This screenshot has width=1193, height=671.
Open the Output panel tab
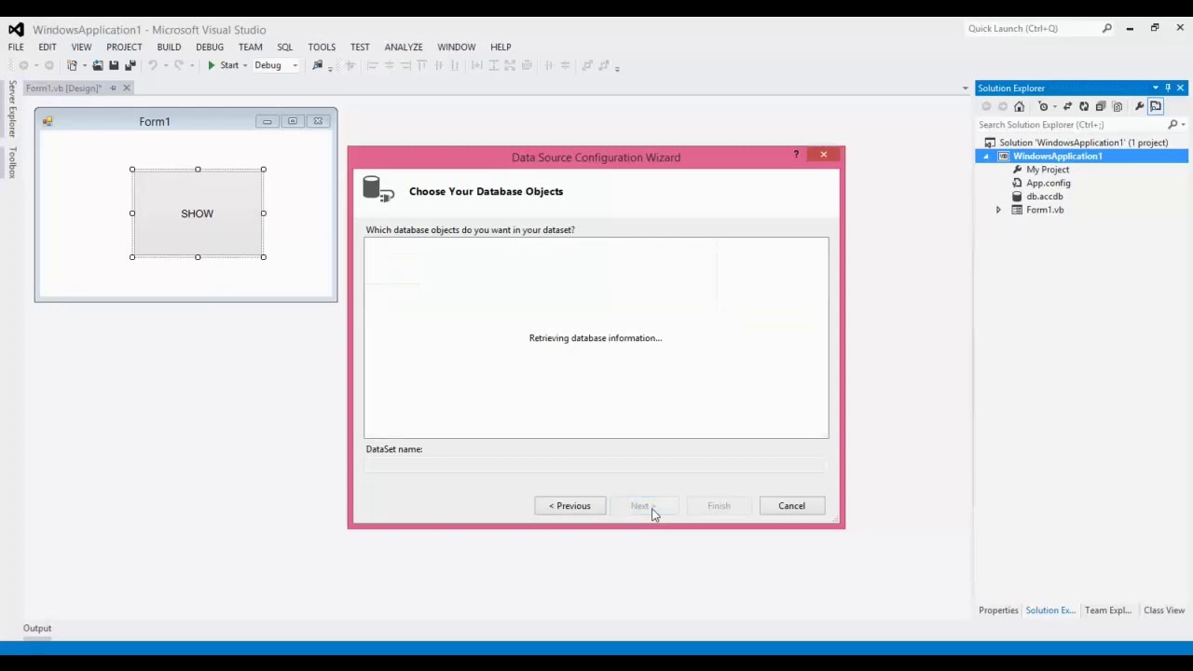click(37, 628)
